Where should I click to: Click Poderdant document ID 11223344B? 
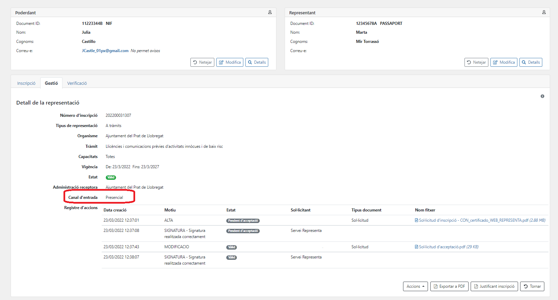(92, 23)
